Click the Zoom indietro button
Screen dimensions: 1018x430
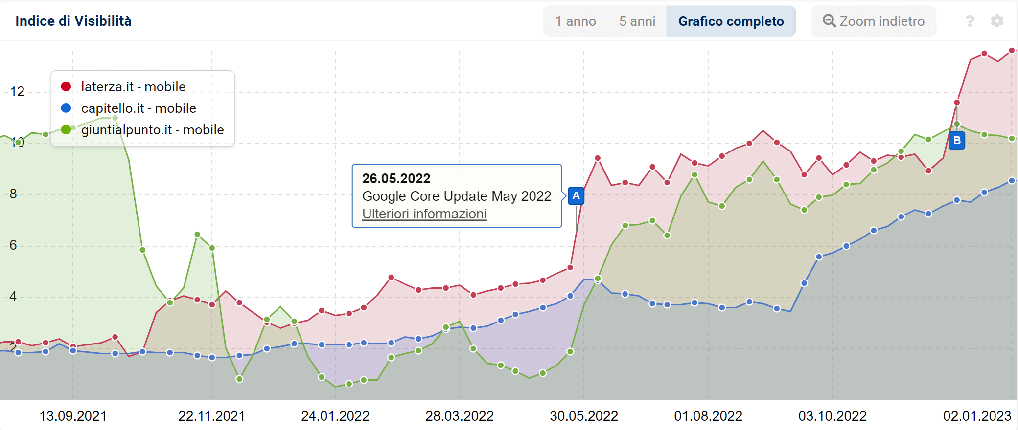coord(874,21)
